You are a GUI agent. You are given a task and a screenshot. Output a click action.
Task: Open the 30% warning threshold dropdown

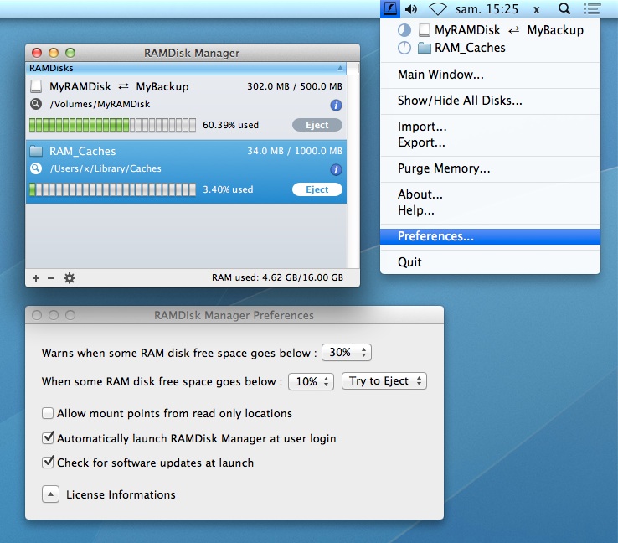[x=347, y=352]
